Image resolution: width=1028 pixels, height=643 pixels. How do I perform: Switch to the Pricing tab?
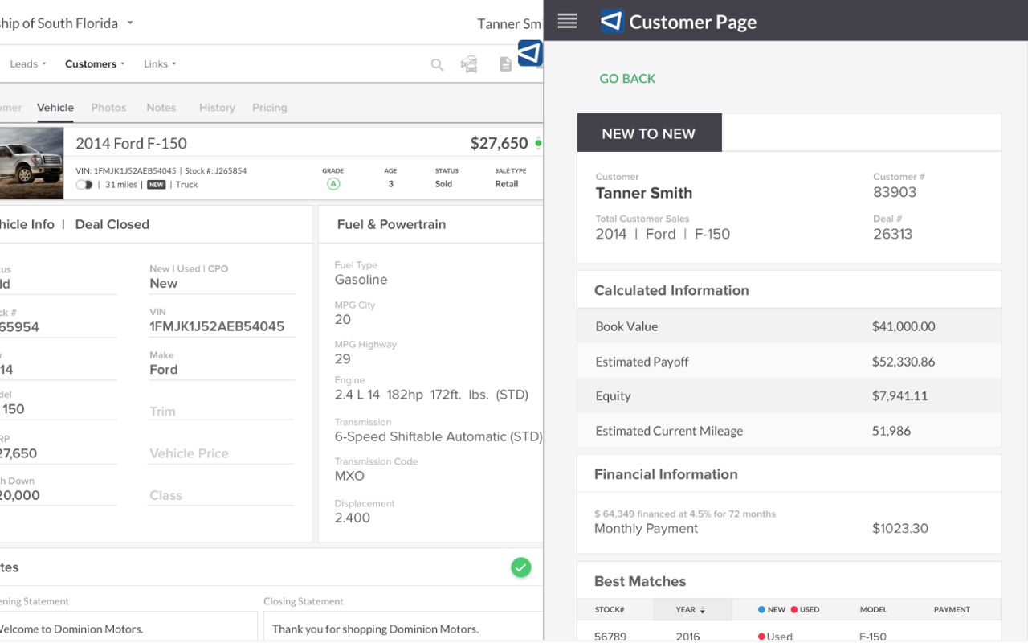[269, 108]
